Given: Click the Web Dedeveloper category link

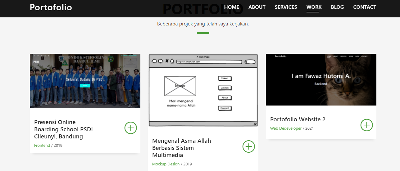Looking at the screenshot, I should pos(286,128).
